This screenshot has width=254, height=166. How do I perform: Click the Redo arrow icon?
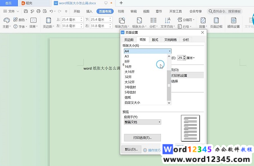point(59,11)
